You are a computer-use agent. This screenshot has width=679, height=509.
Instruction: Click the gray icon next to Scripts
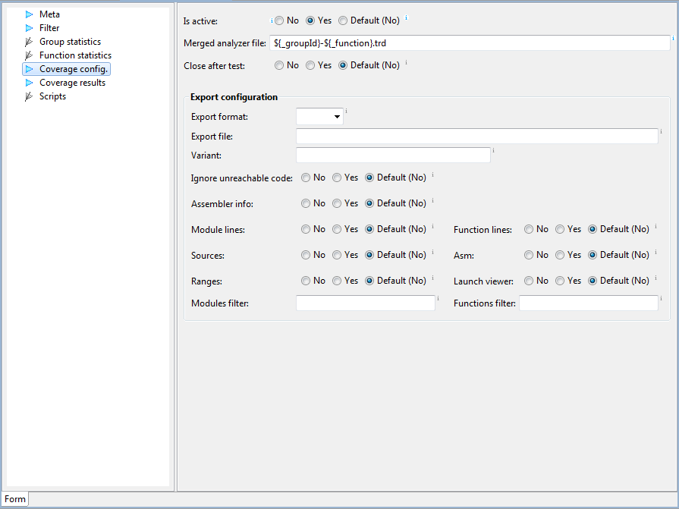[x=29, y=96]
